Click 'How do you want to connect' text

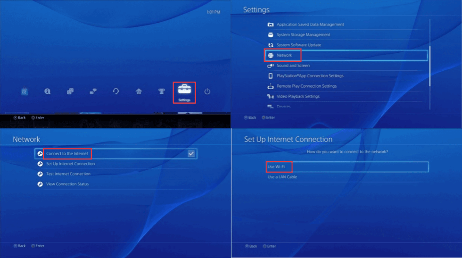[347, 152]
